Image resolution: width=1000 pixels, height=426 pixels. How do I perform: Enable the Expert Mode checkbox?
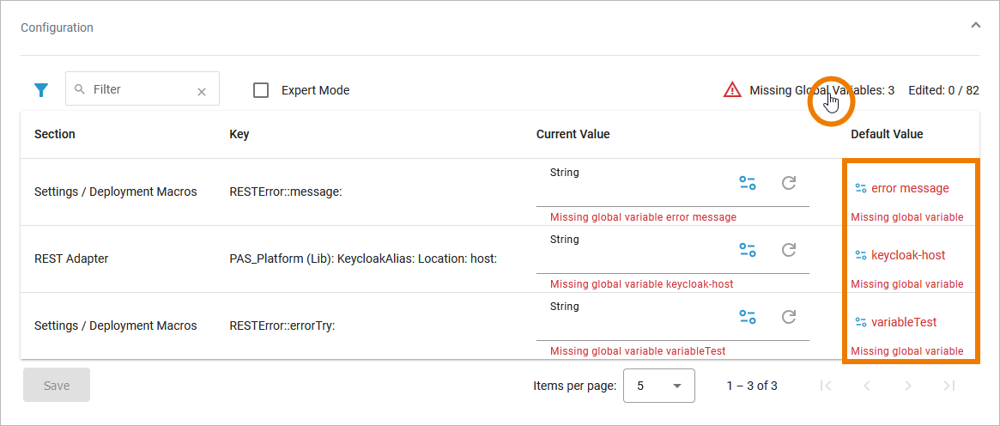click(262, 90)
